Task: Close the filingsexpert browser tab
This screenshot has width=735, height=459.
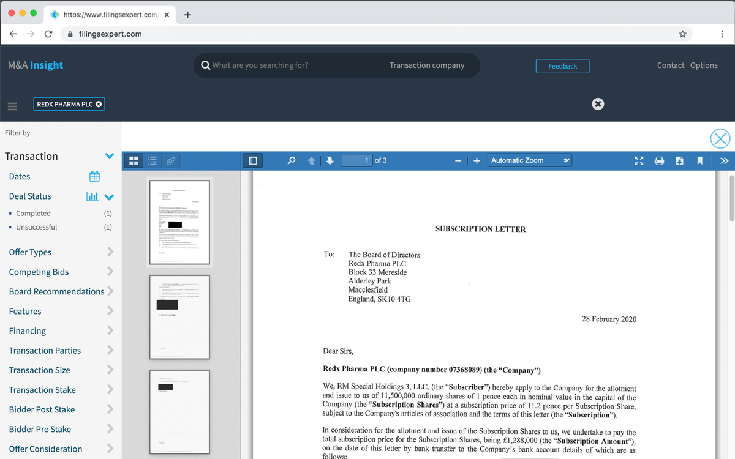Action: pos(167,15)
